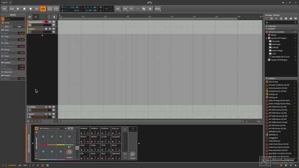
Task: Toggle automation write icon in transport
Action: tap(36, 9)
